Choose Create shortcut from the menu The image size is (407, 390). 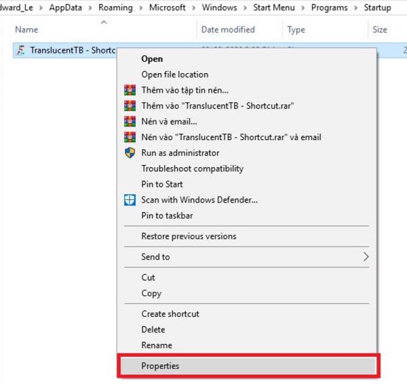click(170, 313)
